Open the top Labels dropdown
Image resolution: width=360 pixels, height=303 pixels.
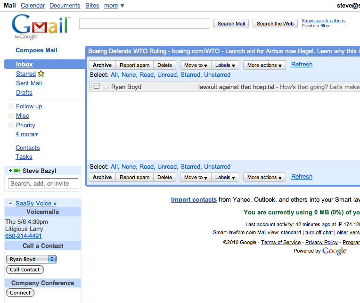(225, 65)
